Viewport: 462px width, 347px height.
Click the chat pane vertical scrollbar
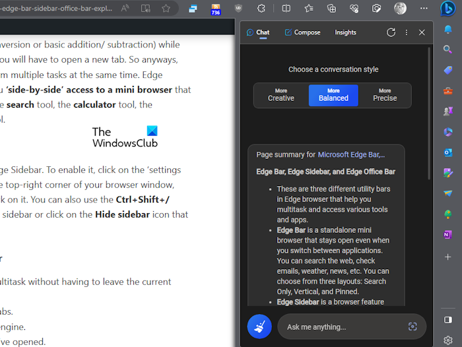point(429,113)
